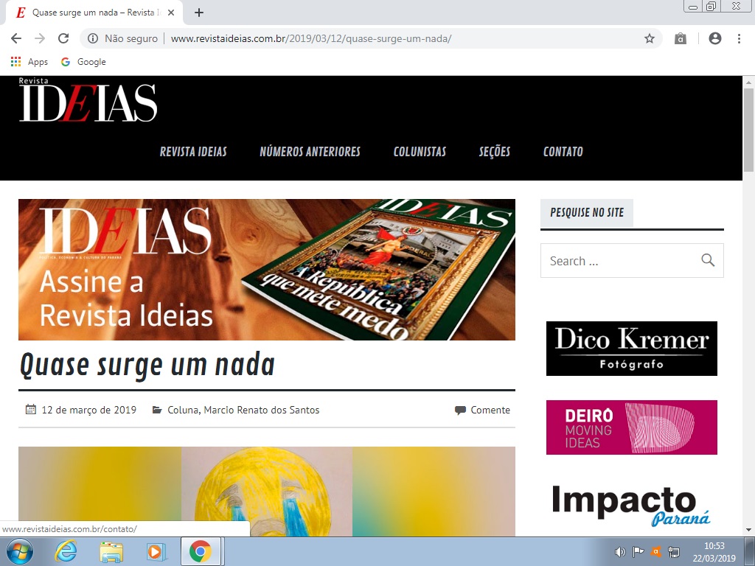Screen dimensions: 755x566
Task: Open Windows Media Player from taskbar
Action: [156, 551]
